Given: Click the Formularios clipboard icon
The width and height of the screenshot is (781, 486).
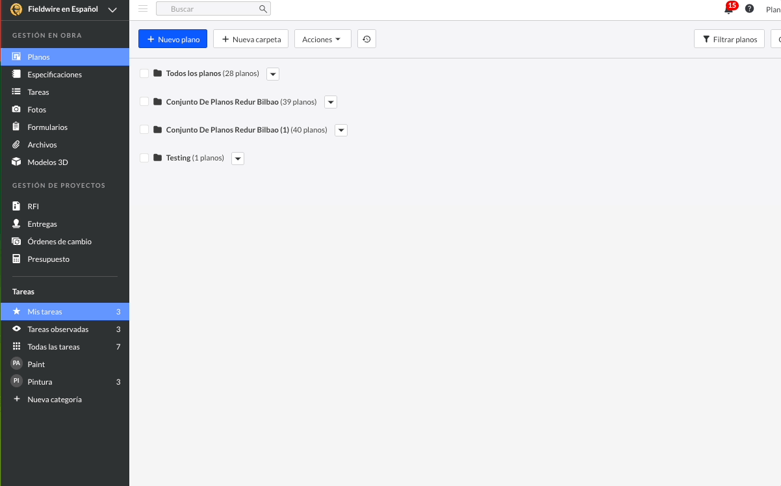Looking at the screenshot, I should pyautogui.click(x=16, y=127).
